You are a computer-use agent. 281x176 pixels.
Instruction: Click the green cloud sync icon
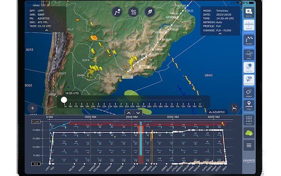pyautogui.click(x=249, y=133)
